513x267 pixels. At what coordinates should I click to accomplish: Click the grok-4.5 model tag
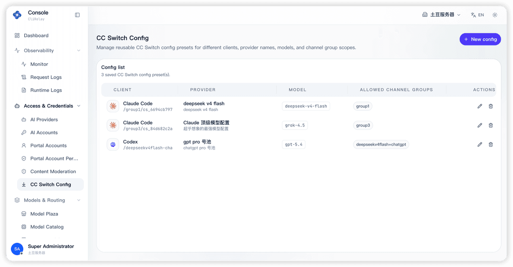(295, 125)
